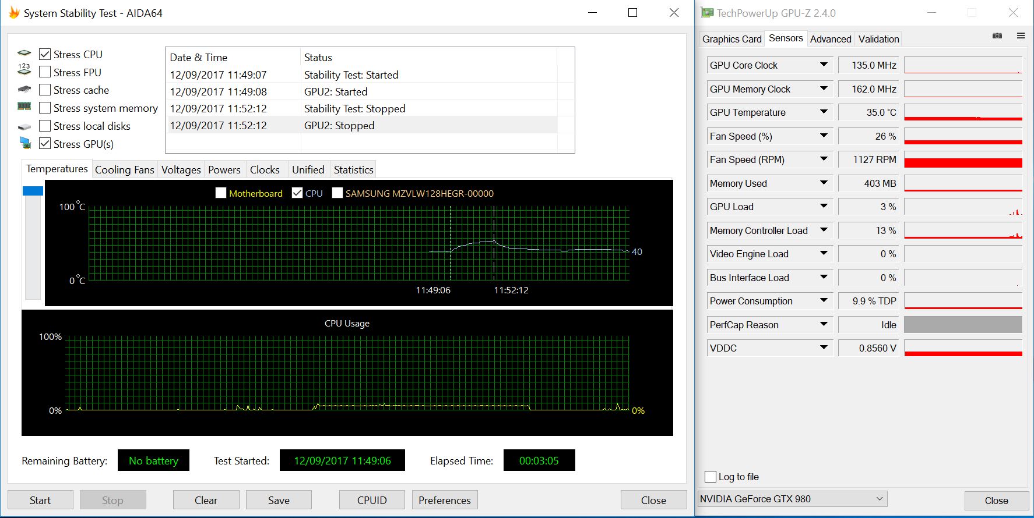
Task: Click the memory module icon beside Stress system memory
Action: click(24, 107)
